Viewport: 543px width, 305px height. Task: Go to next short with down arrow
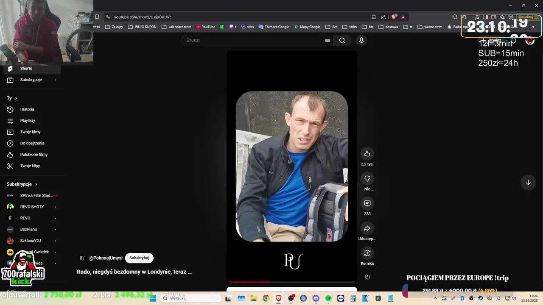[x=528, y=183]
